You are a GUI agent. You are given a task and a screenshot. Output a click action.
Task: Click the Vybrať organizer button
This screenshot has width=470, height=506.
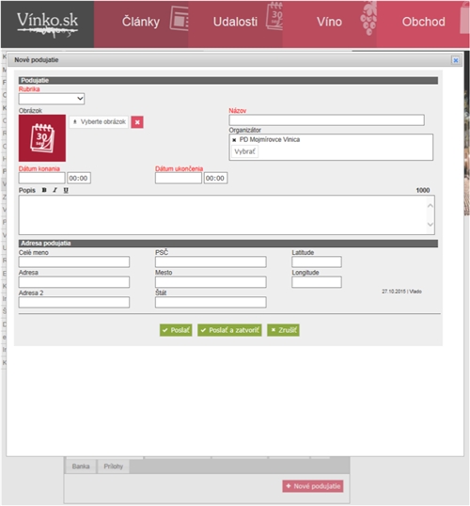pos(244,151)
